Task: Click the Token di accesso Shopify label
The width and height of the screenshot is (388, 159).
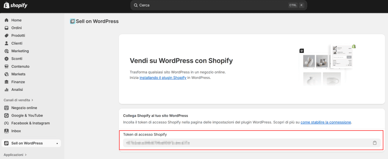Action: [x=145, y=134]
